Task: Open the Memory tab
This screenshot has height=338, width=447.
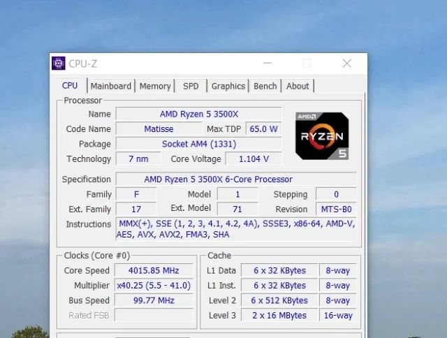Action: [x=155, y=86]
